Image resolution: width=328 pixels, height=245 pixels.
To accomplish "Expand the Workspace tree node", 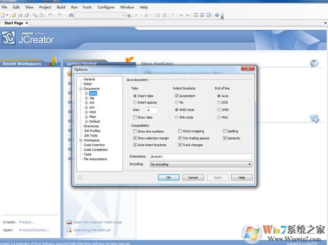I will (81, 140).
